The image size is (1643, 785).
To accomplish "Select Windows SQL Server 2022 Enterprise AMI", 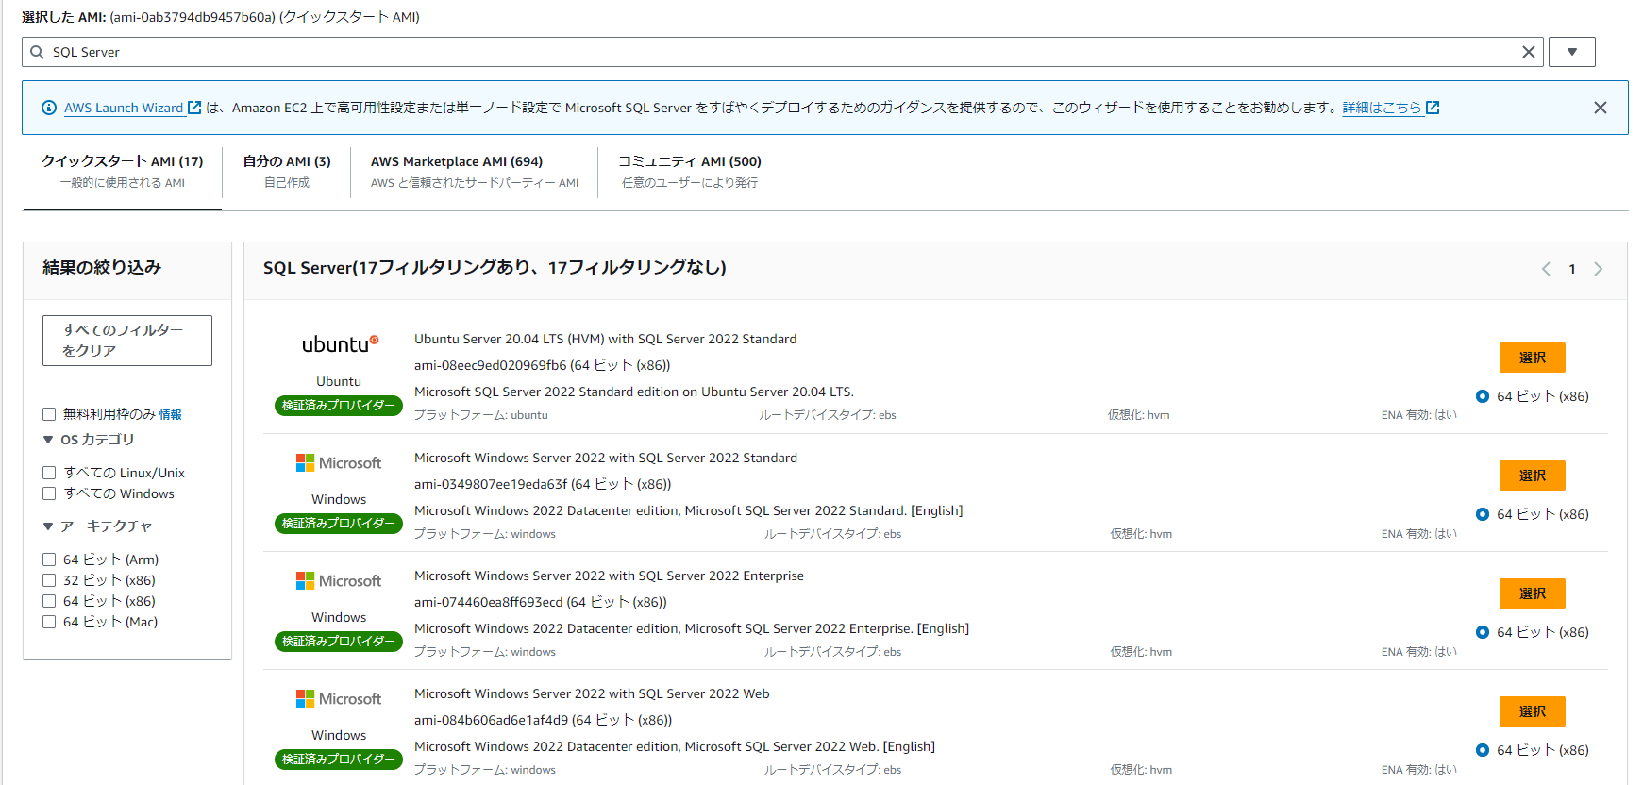I will click(1532, 593).
